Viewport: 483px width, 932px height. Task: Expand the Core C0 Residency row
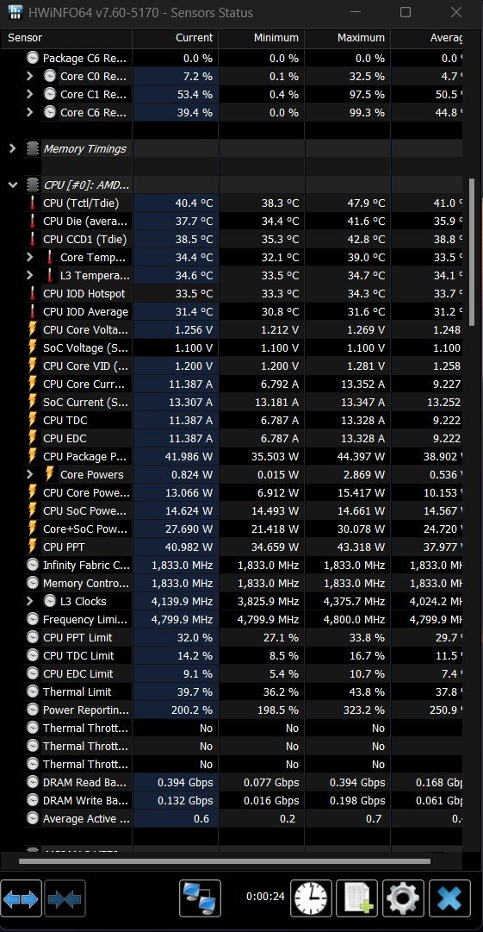29,76
